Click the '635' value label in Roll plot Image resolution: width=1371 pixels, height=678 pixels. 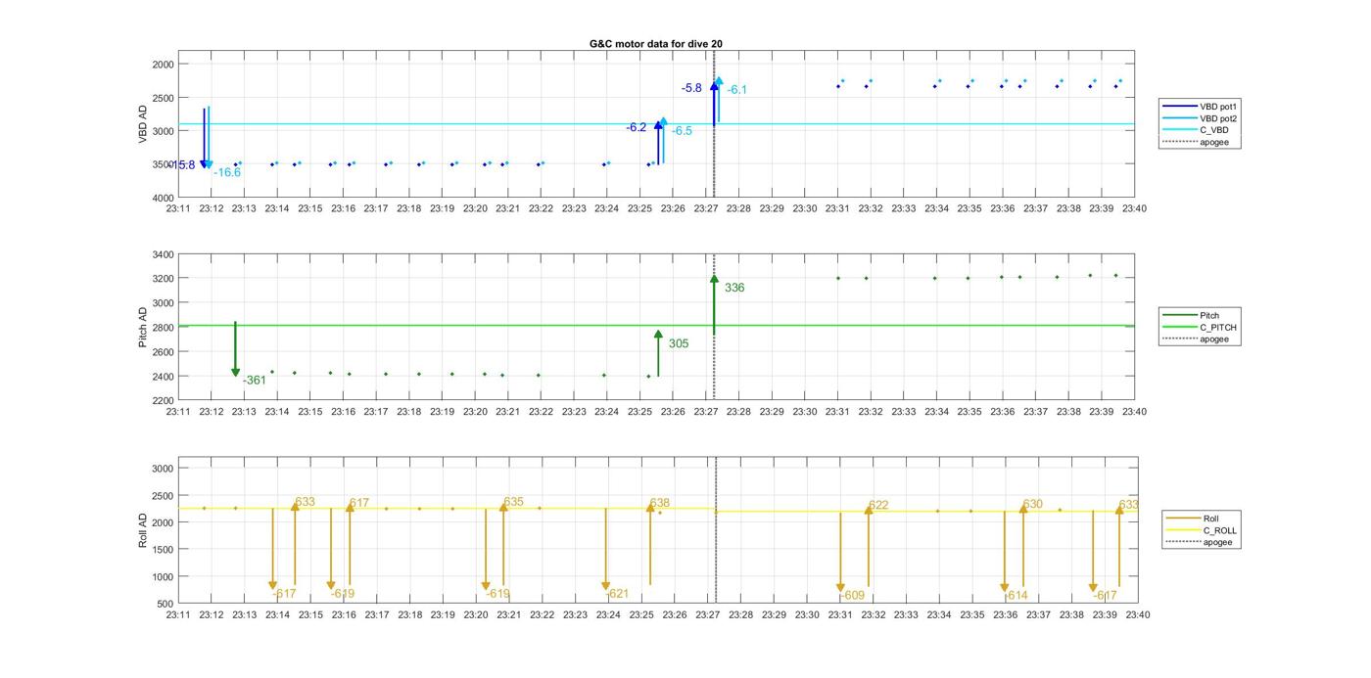[514, 502]
